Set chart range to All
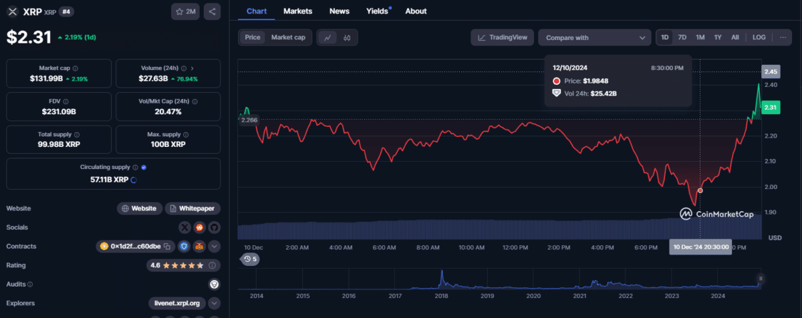 pos(735,37)
